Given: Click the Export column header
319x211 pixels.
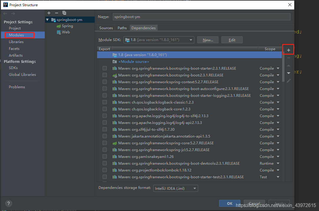Looking at the screenshot, I should [104, 49].
